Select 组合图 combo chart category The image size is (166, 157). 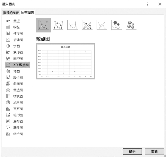(x=14, y=134)
